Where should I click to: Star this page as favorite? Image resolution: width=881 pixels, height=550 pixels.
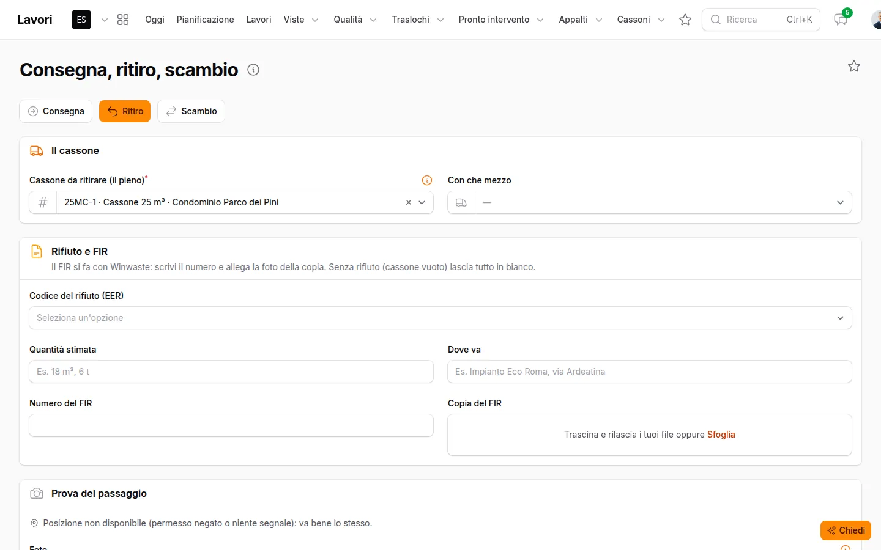tap(854, 66)
